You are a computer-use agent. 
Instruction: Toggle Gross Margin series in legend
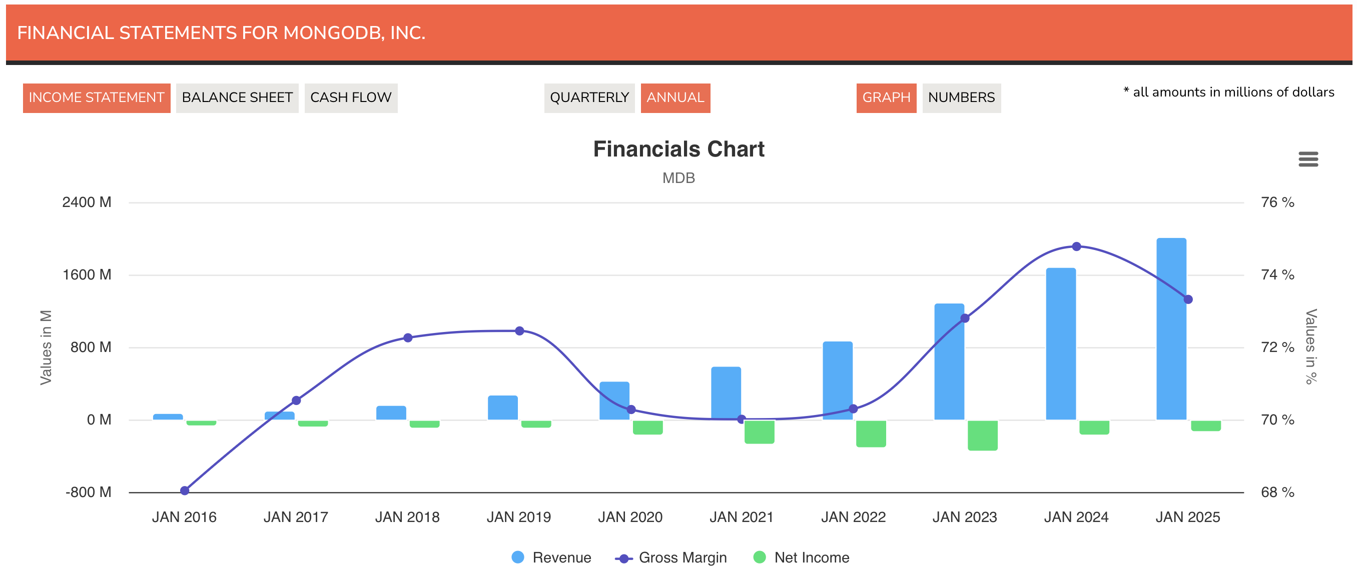point(682,557)
